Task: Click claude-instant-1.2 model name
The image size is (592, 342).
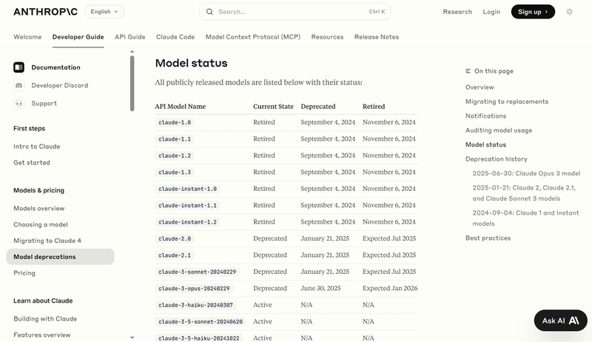Action: [187, 222]
